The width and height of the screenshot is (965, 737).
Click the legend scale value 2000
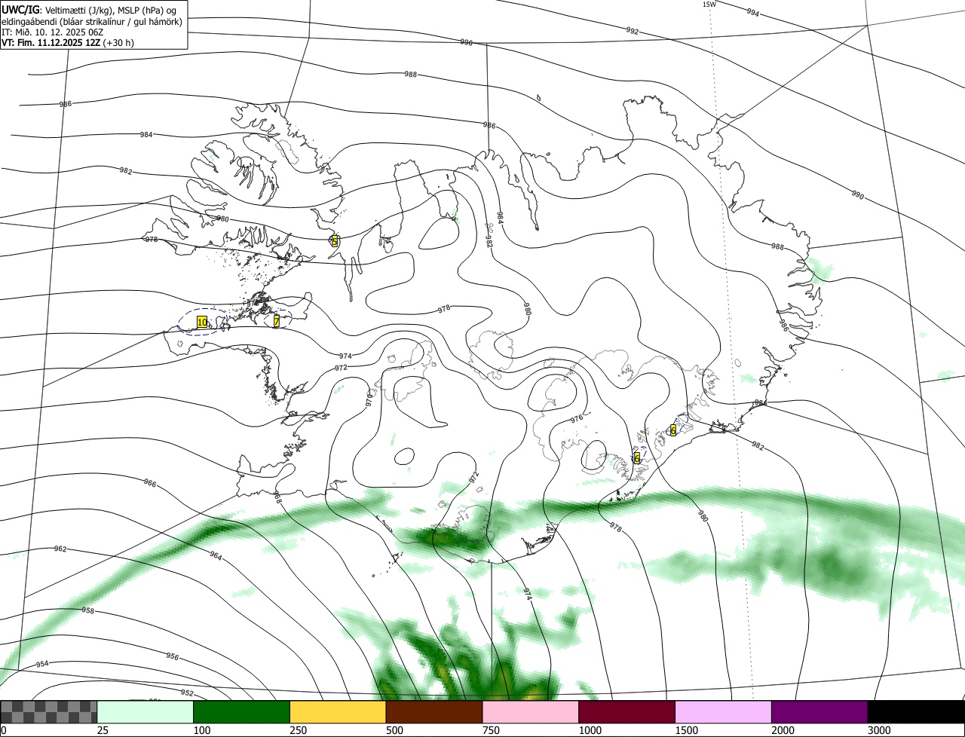783,730
